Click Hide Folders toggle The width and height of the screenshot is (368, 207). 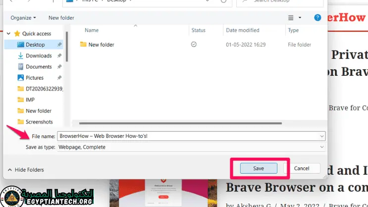tap(26, 170)
